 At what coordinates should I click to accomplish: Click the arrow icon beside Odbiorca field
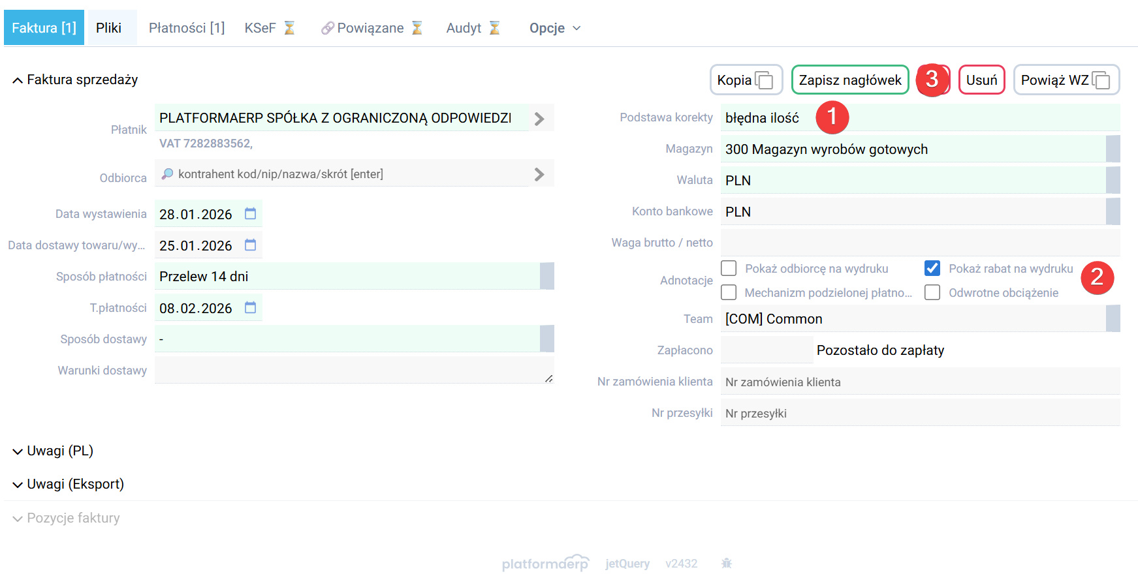(539, 174)
